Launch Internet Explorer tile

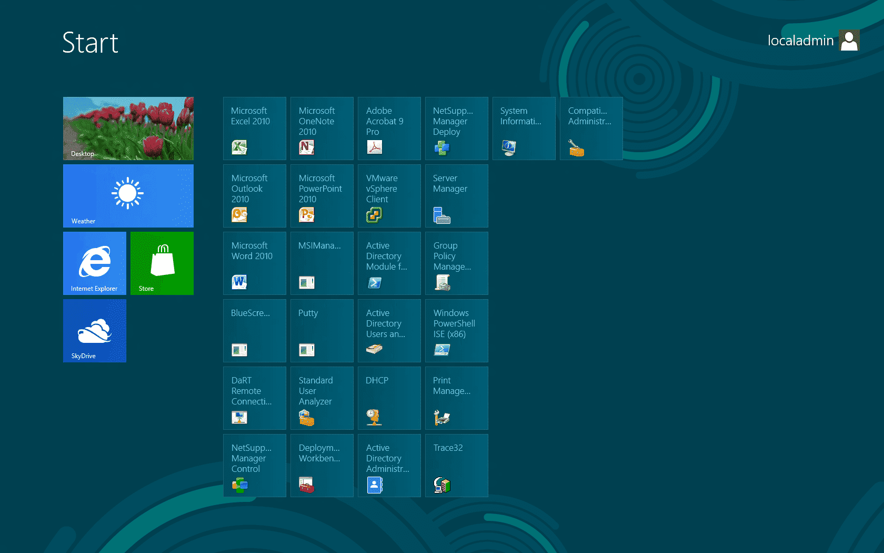click(x=95, y=263)
